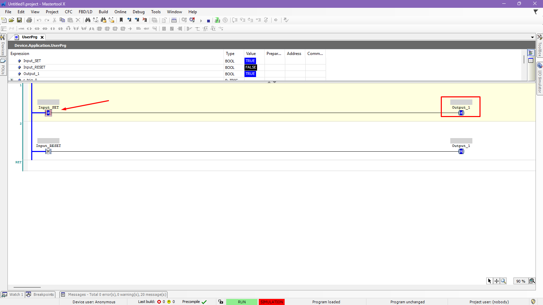
Task: Switch to the Breakpoints tab
Action: click(40, 294)
